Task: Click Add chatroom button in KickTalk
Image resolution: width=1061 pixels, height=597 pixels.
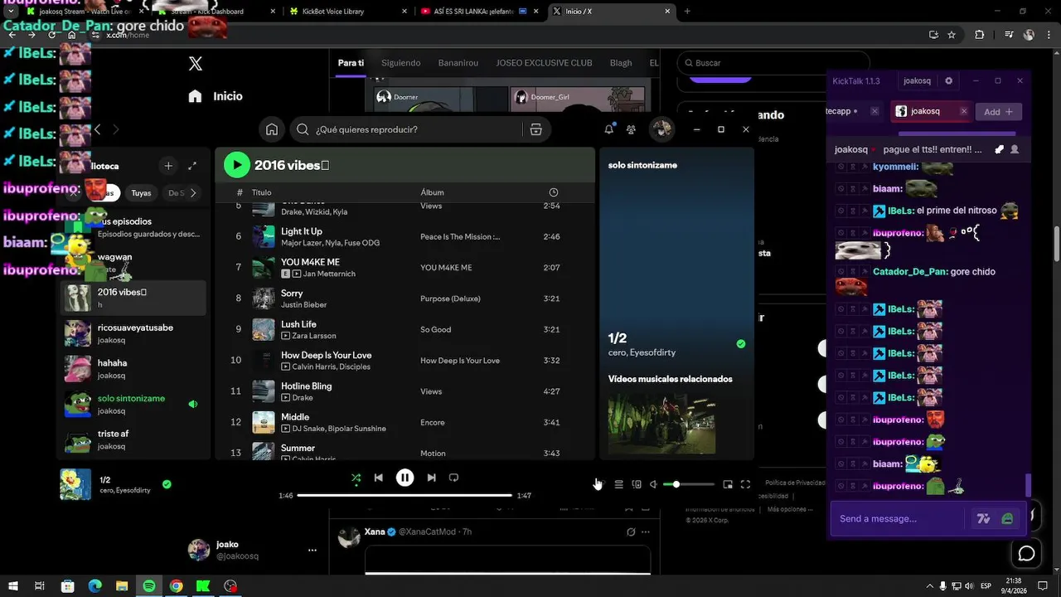Action: pyautogui.click(x=998, y=112)
